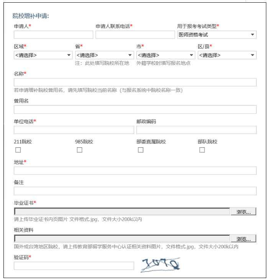The height and width of the screenshot is (280, 269).
Task: Check the 211院校 checkbox
Action: tap(18, 150)
